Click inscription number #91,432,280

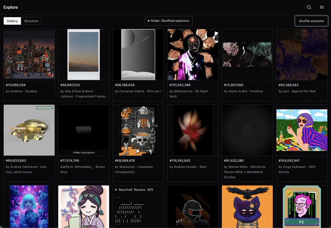coord(234,160)
